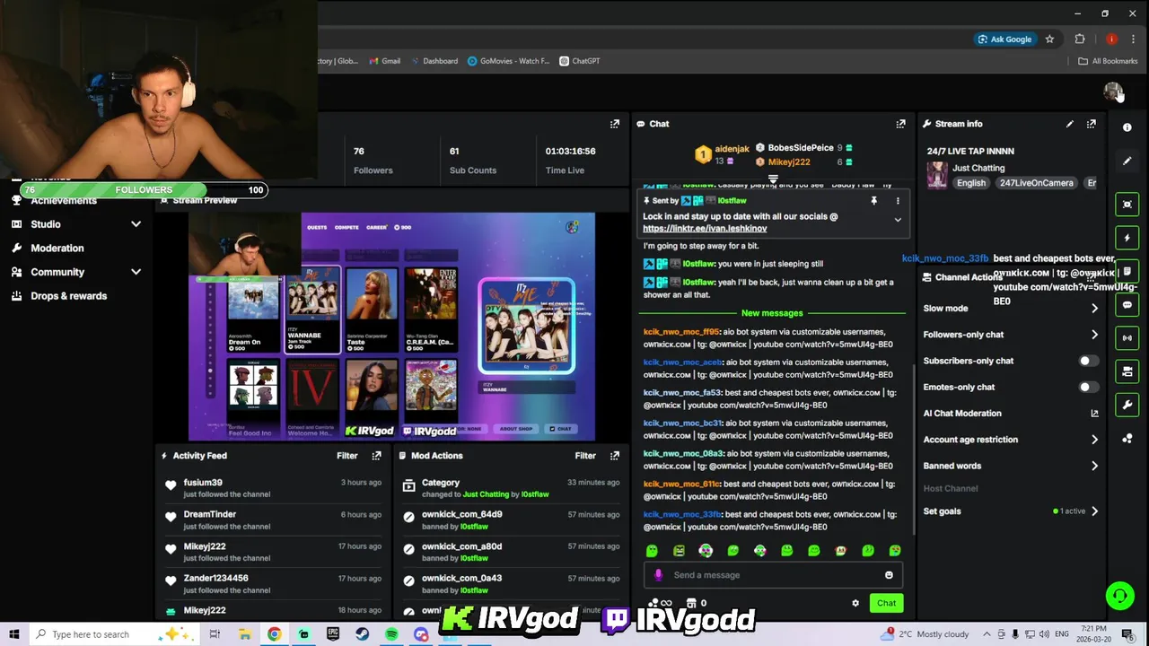This screenshot has height=646, width=1149.
Task: Toggle Emotes-only chat switch
Action: click(x=1087, y=387)
